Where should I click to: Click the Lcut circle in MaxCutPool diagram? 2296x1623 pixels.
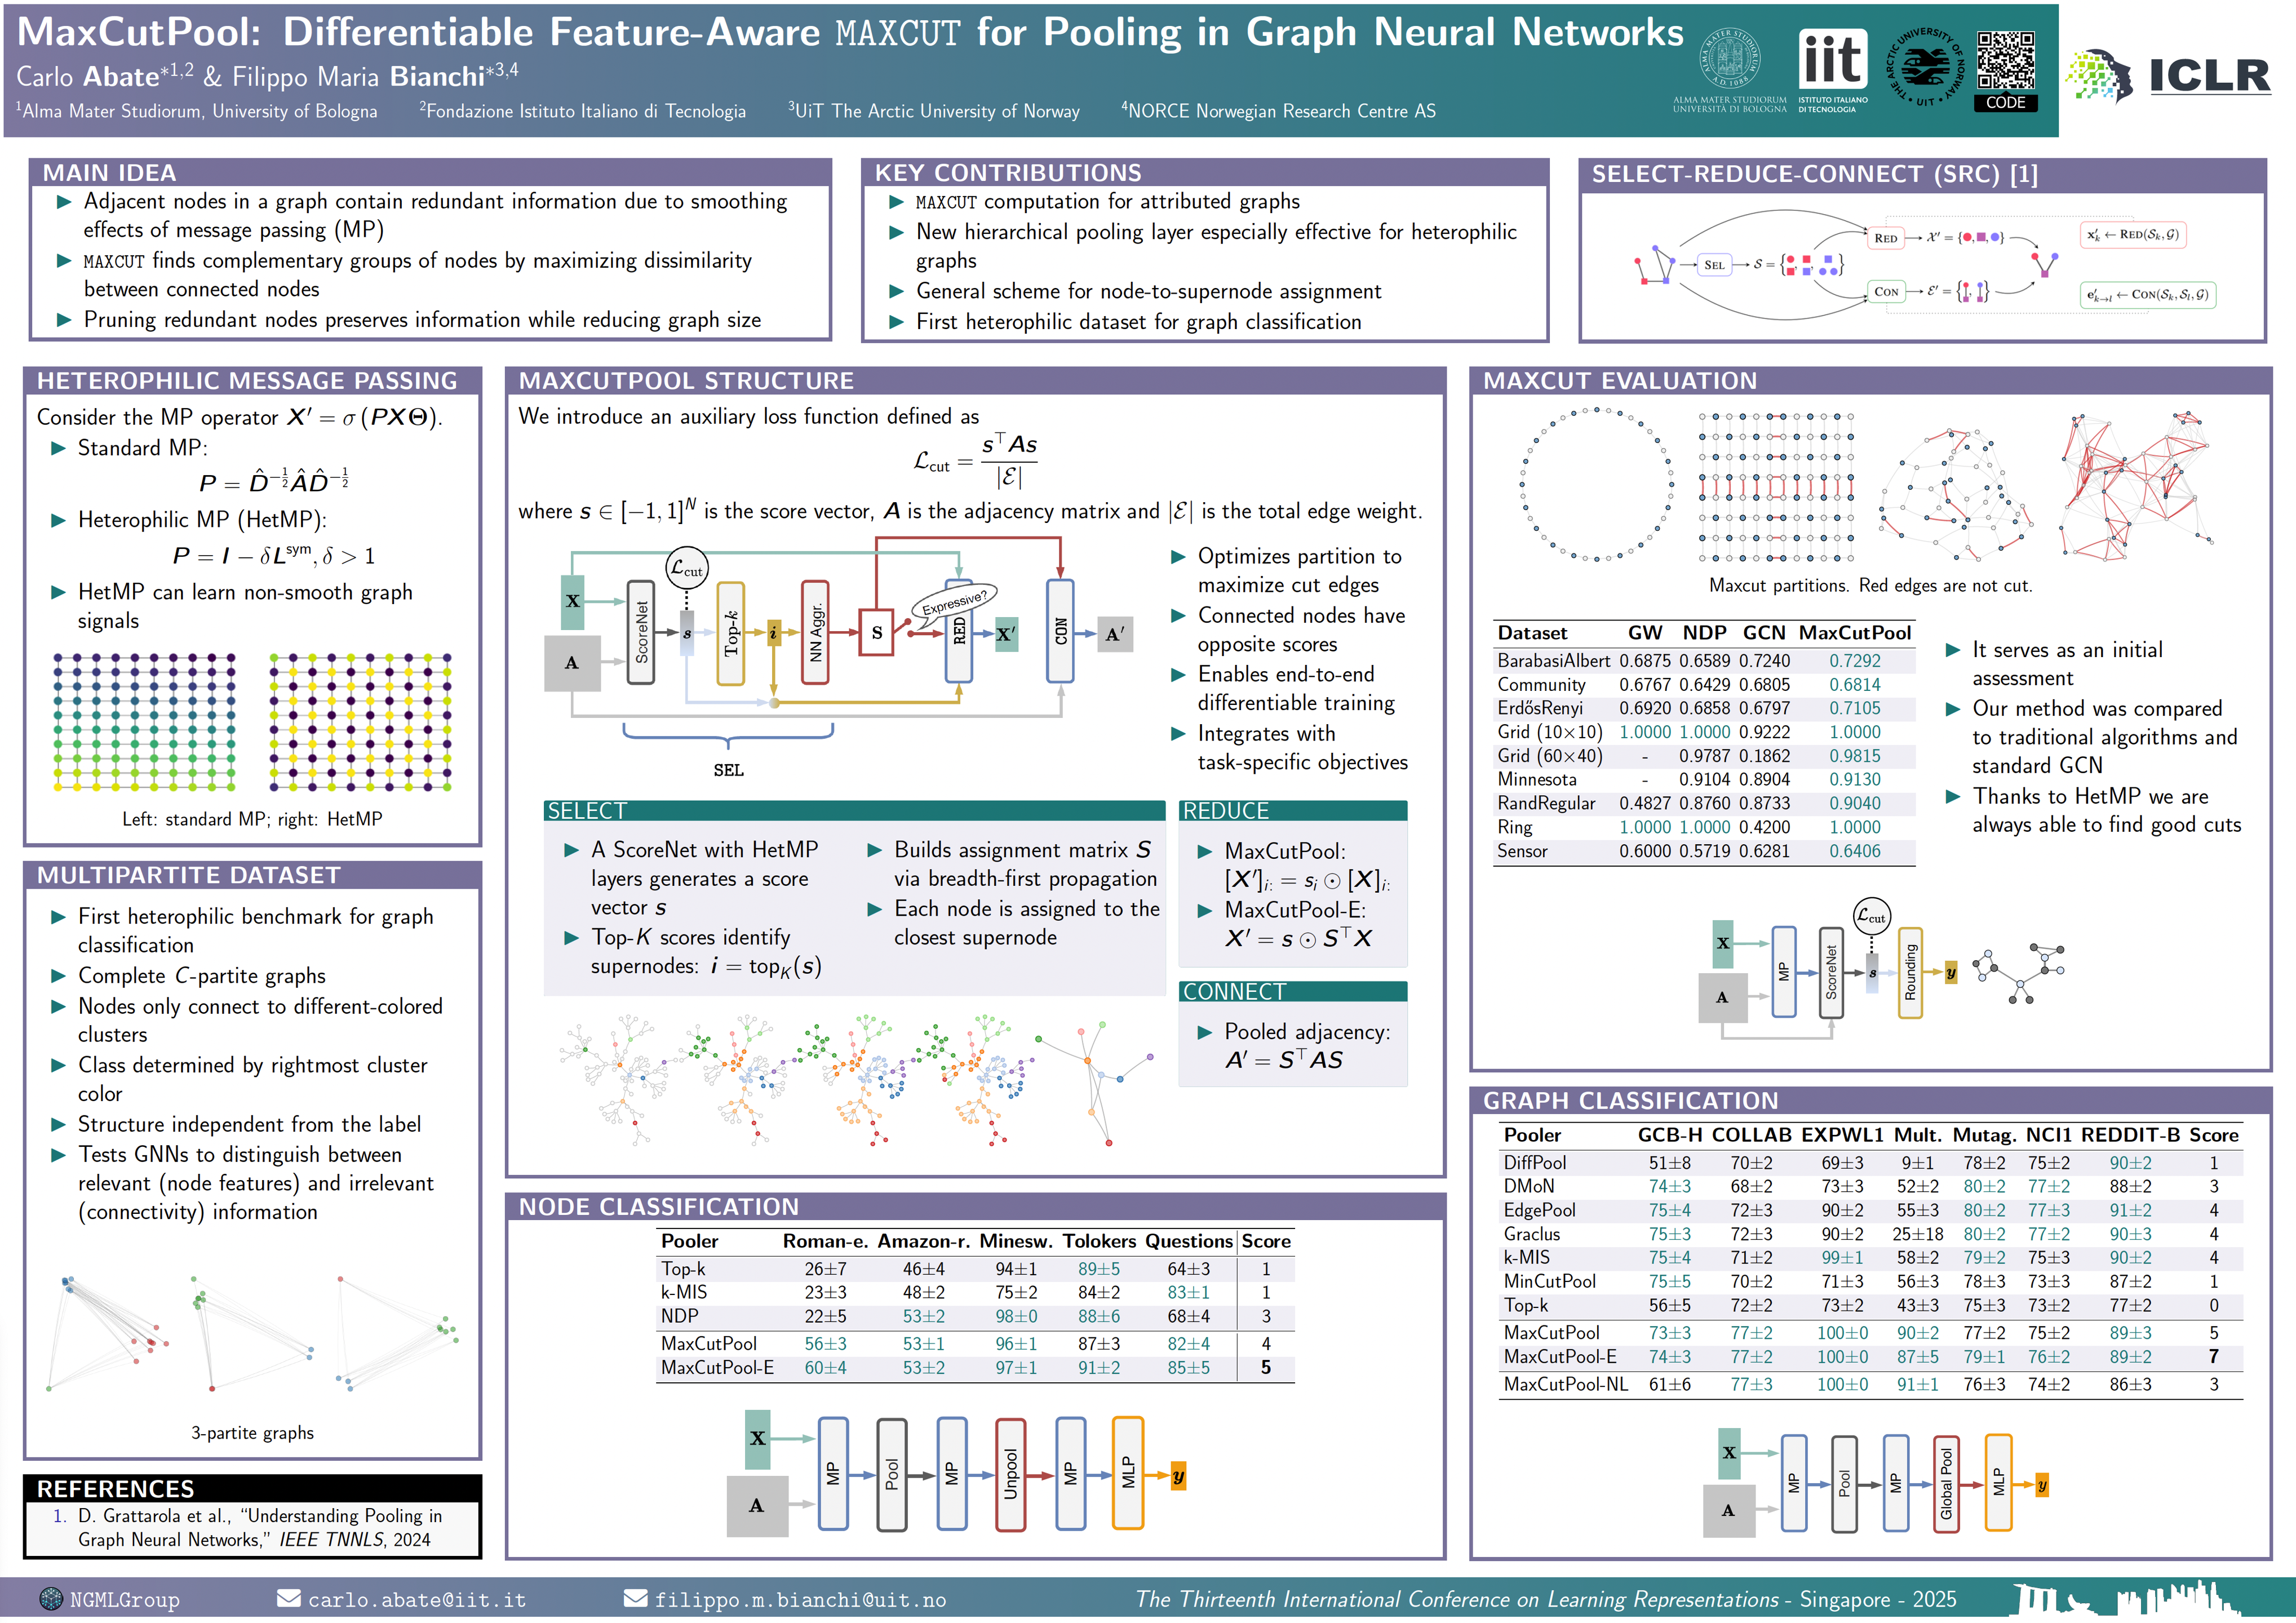(x=686, y=568)
